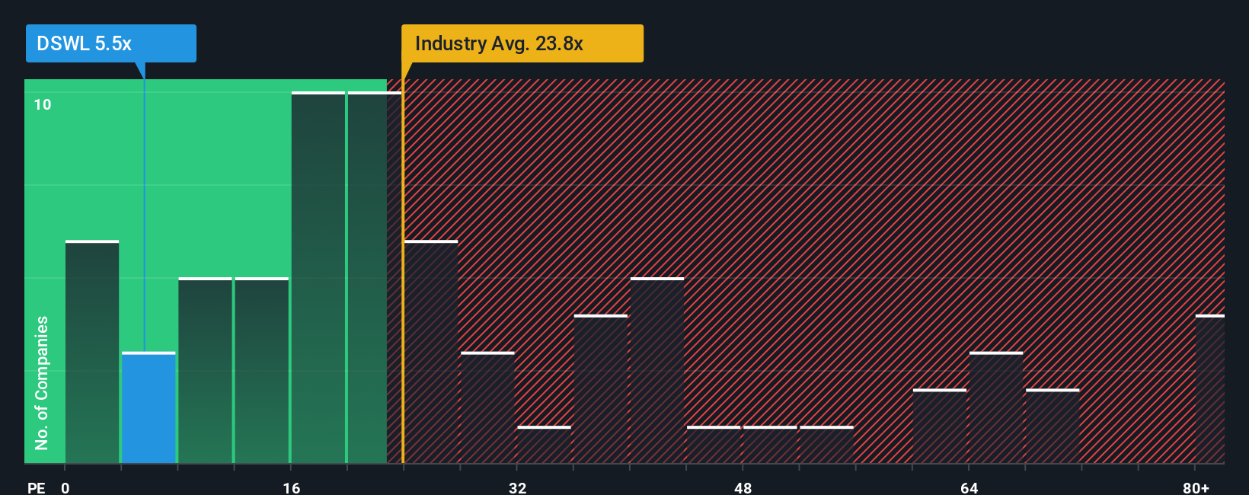Click the DSWL 5.5x blue label
This screenshot has height=495, width=1249.
tap(111, 43)
